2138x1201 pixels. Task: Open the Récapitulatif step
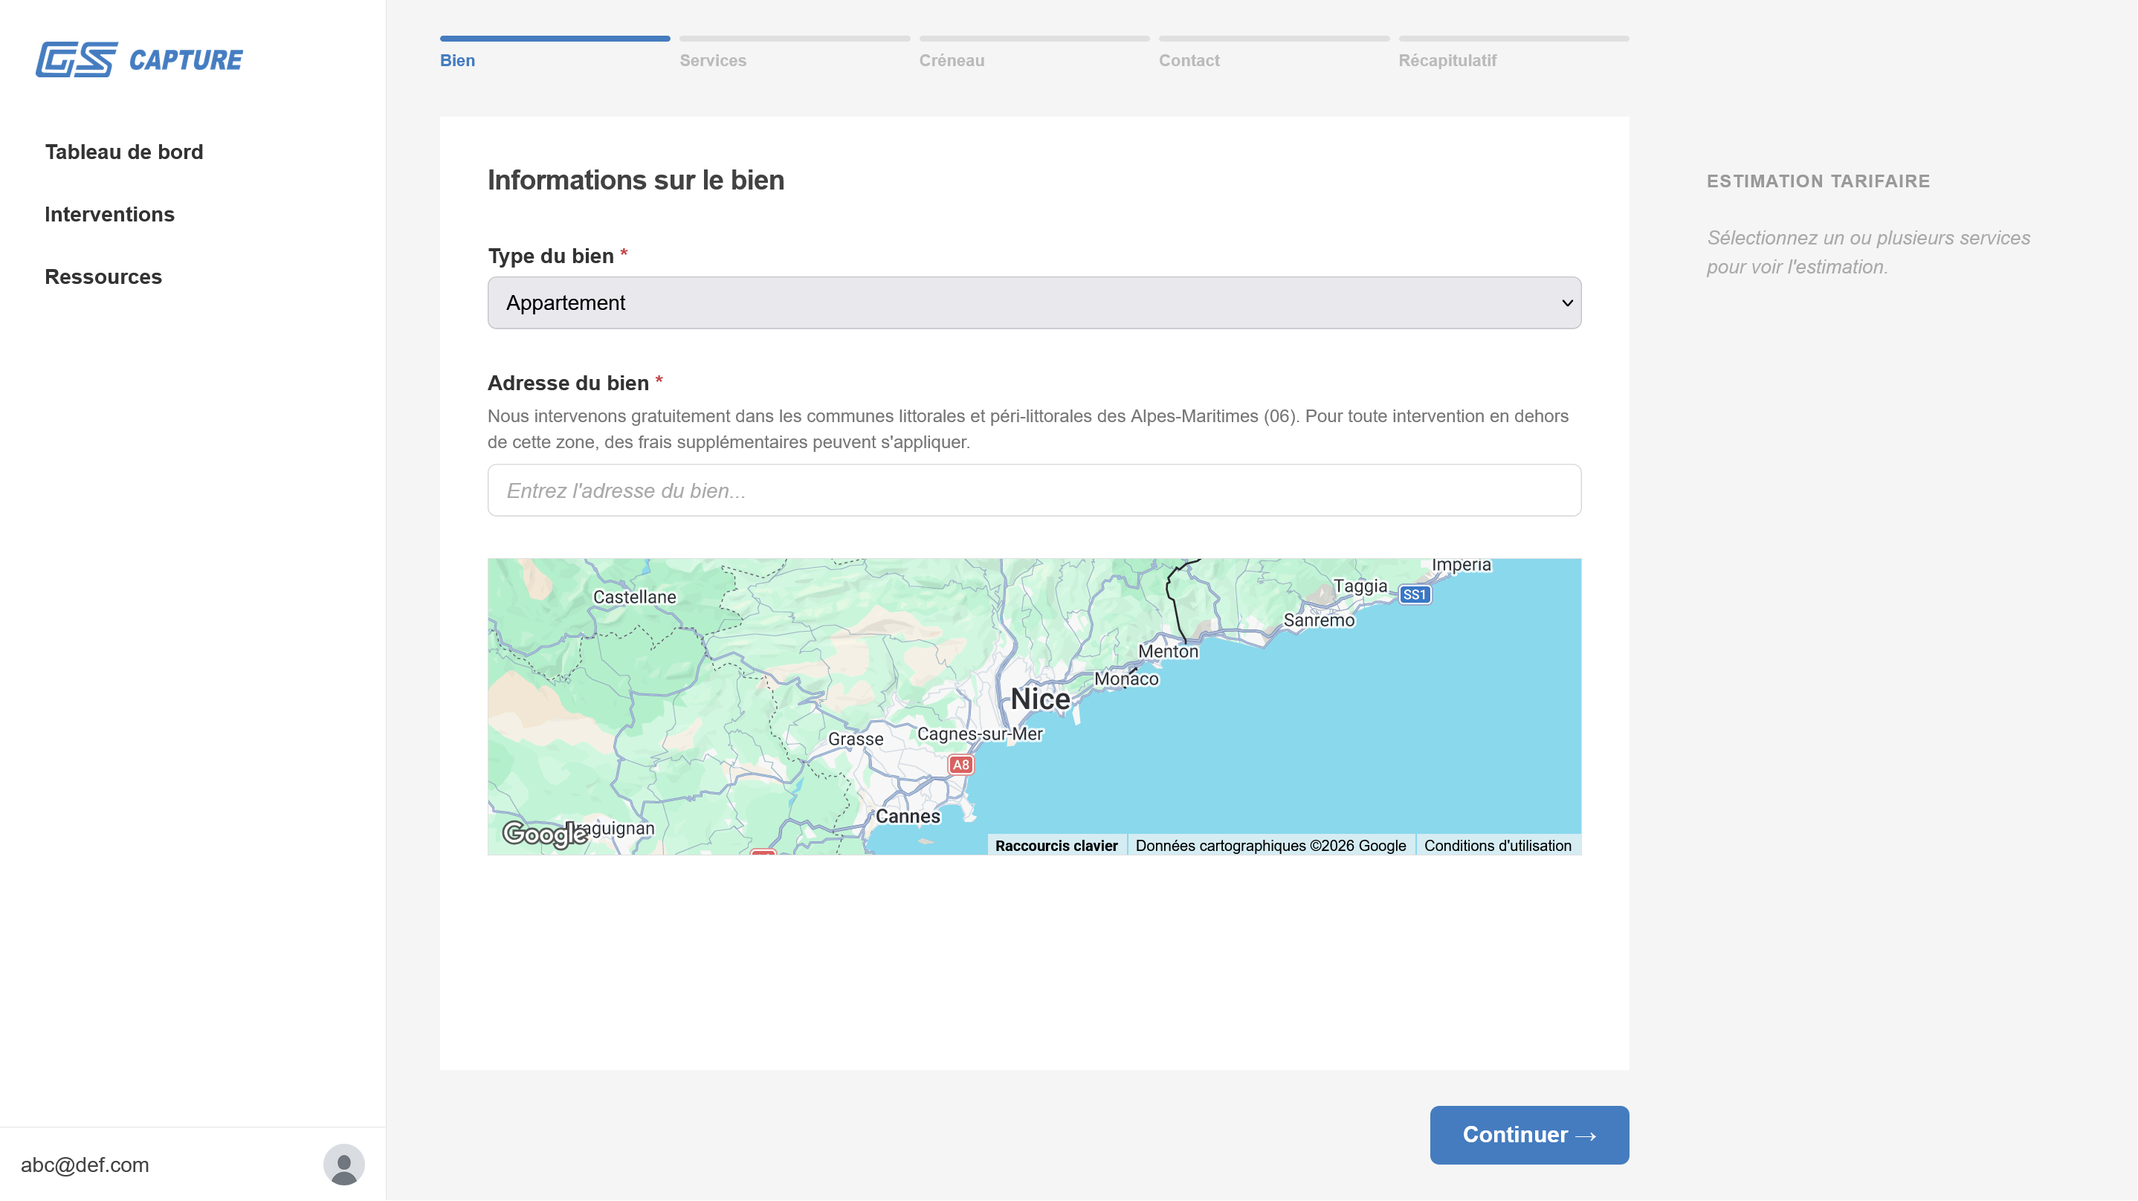click(1447, 59)
